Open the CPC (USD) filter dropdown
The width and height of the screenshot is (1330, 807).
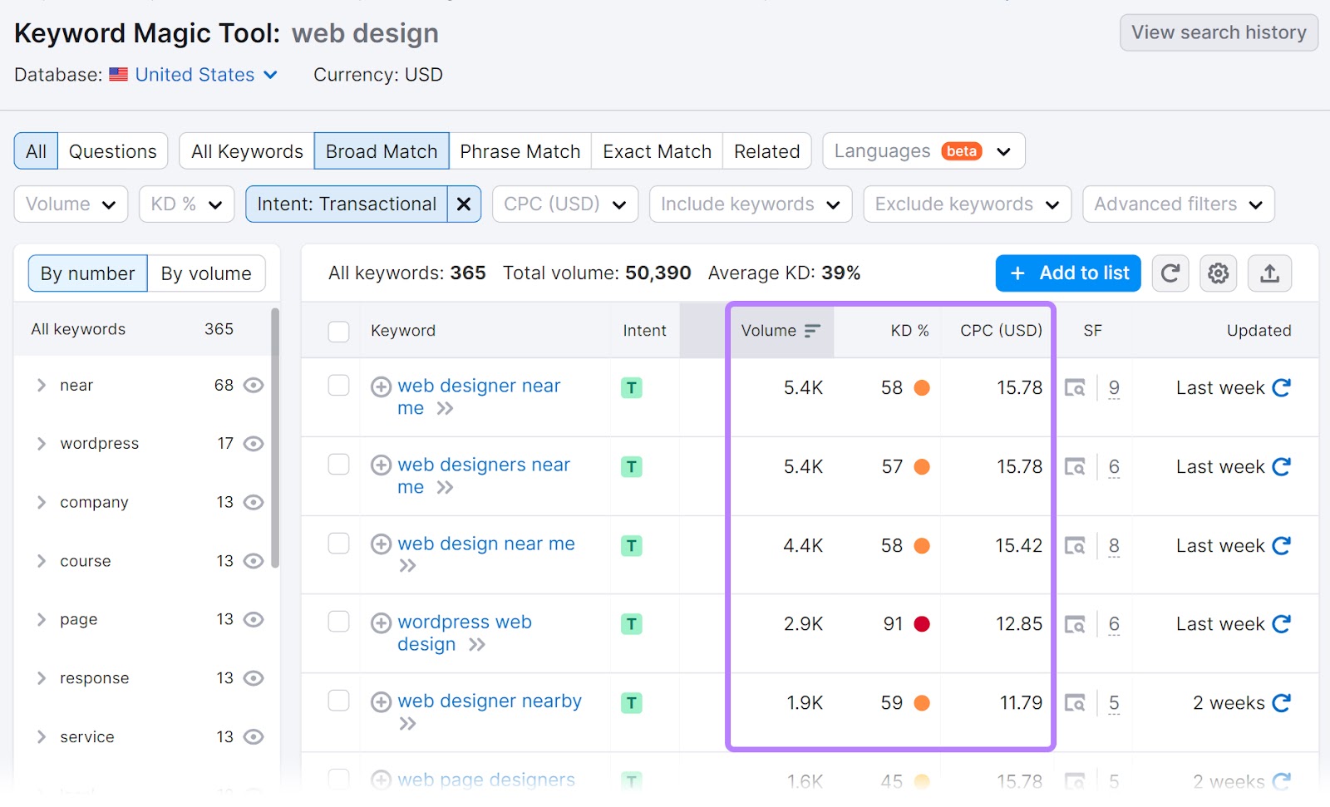pos(564,204)
